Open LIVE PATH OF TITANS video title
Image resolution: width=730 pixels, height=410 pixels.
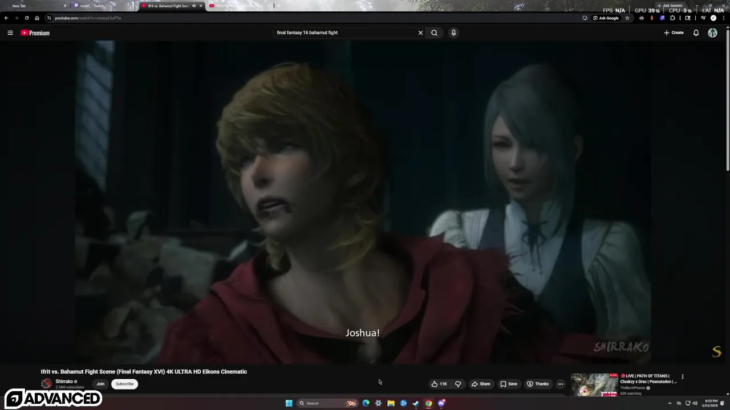coord(648,379)
